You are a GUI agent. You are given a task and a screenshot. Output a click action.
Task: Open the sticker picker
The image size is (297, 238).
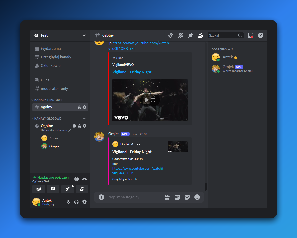(x=187, y=197)
